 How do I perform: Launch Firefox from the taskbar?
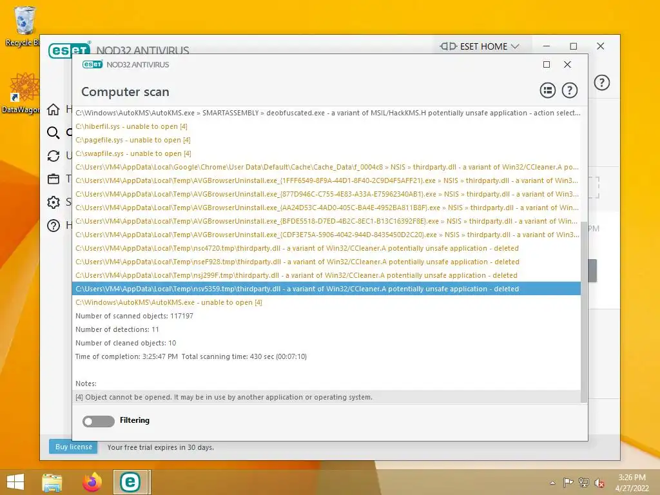92,482
